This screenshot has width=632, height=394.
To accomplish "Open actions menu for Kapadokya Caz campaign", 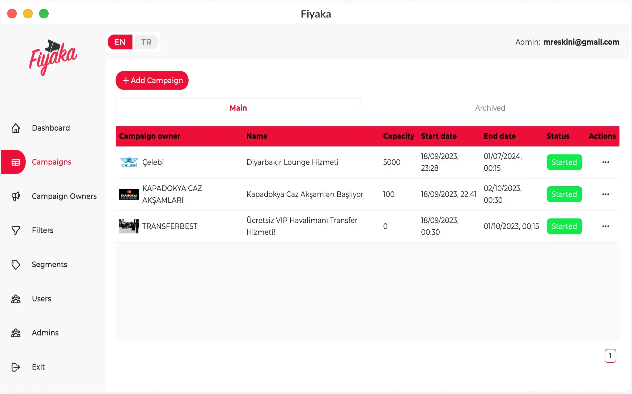I will point(605,194).
